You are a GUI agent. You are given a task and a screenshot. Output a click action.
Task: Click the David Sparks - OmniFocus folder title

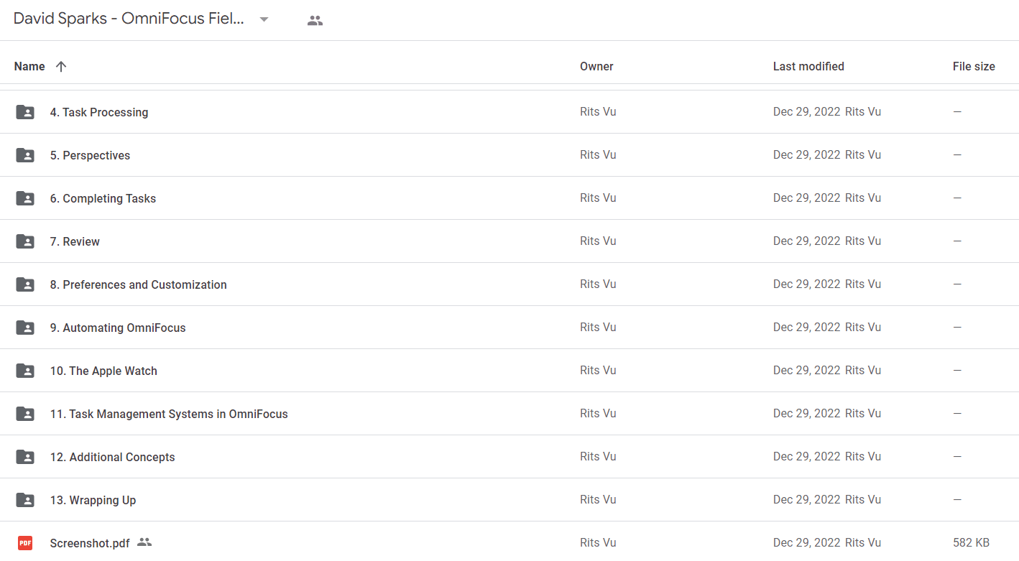pyautogui.click(x=129, y=19)
